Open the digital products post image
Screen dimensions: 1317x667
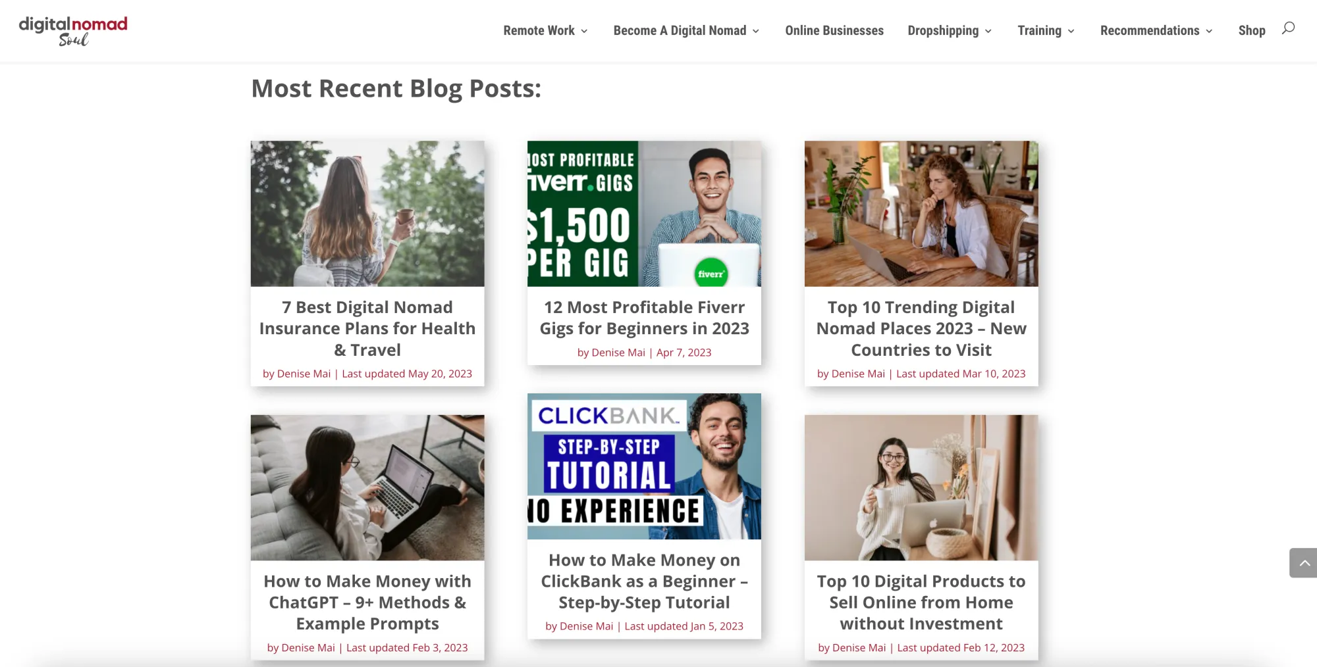(921, 487)
